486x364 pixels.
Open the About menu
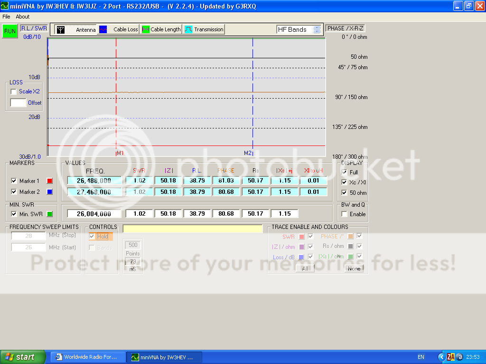(x=22, y=17)
